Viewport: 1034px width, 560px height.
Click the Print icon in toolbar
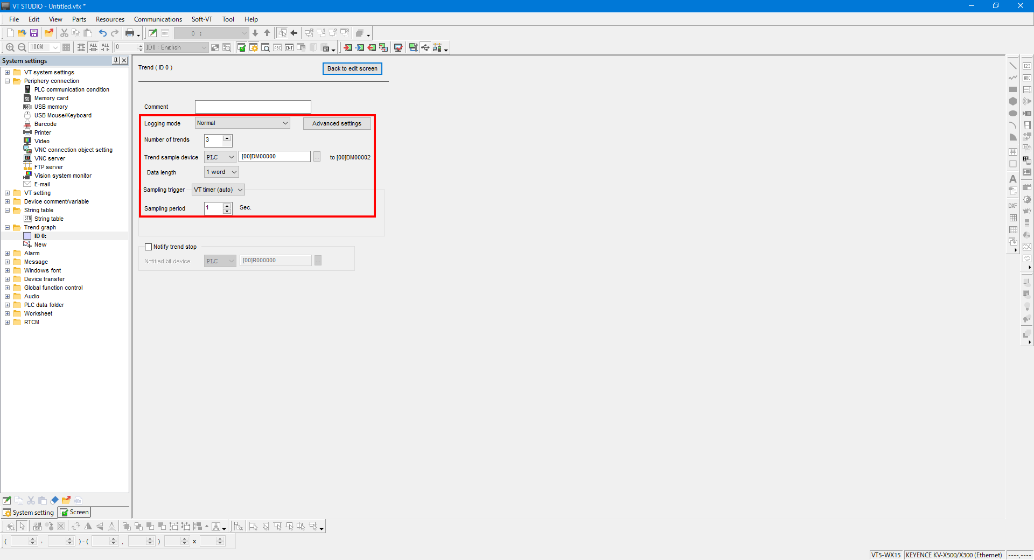click(x=130, y=33)
